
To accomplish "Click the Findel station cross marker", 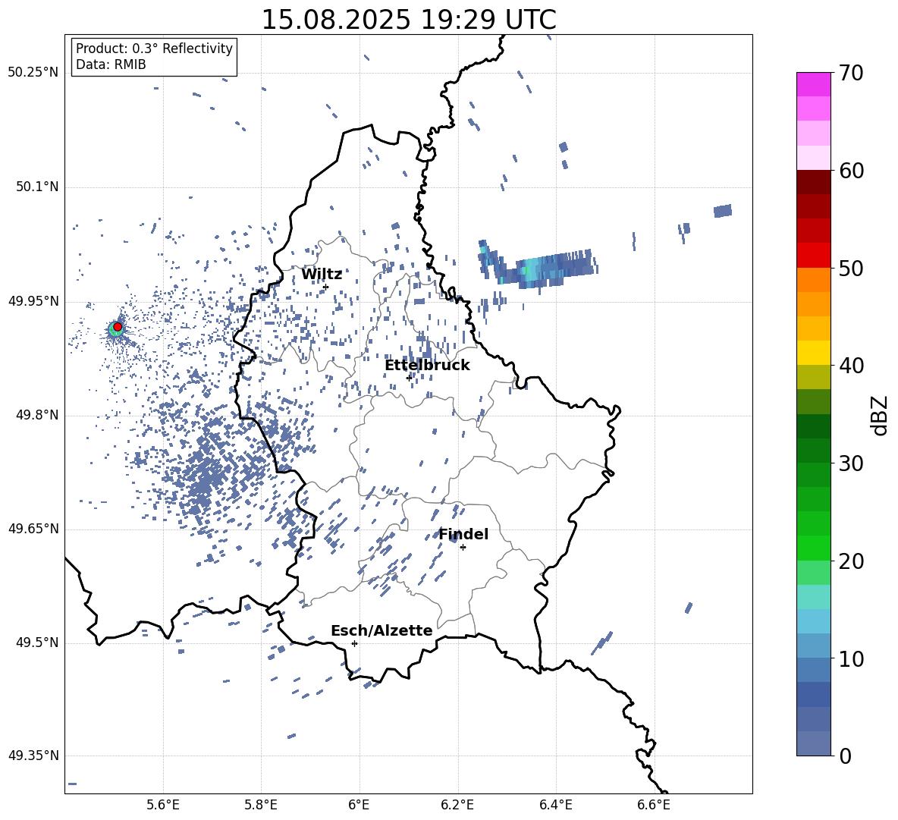I will [463, 548].
